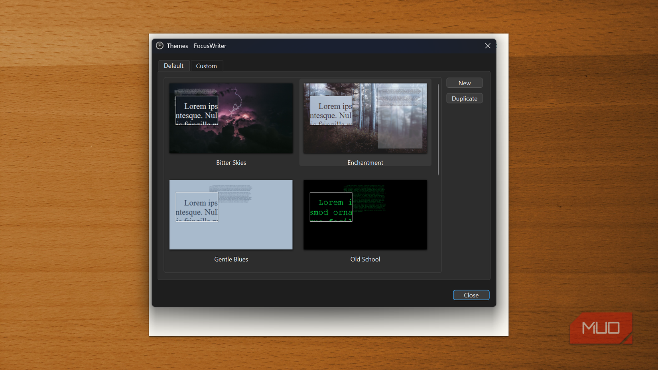
Task: Click the Bitter Skies theme name label
Action: (x=231, y=162)
